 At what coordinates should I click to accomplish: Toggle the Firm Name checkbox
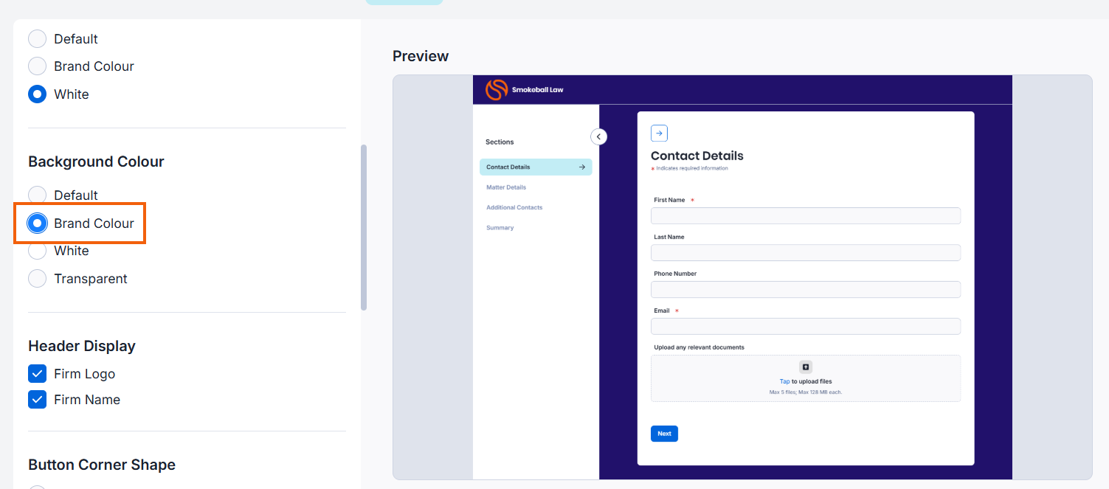pyautogui.click(x=38, y=400)
